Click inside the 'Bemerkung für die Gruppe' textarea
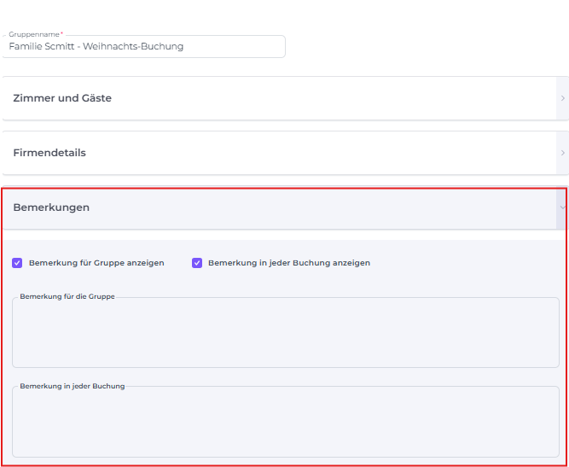Image resolution: width=569 pixels, height=467 pixels. coord(285,335)
